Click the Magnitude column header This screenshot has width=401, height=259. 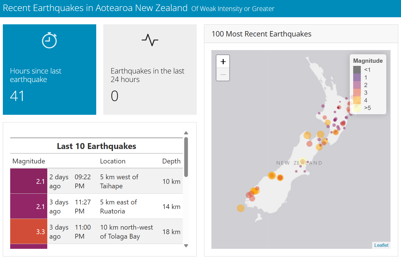29,161
